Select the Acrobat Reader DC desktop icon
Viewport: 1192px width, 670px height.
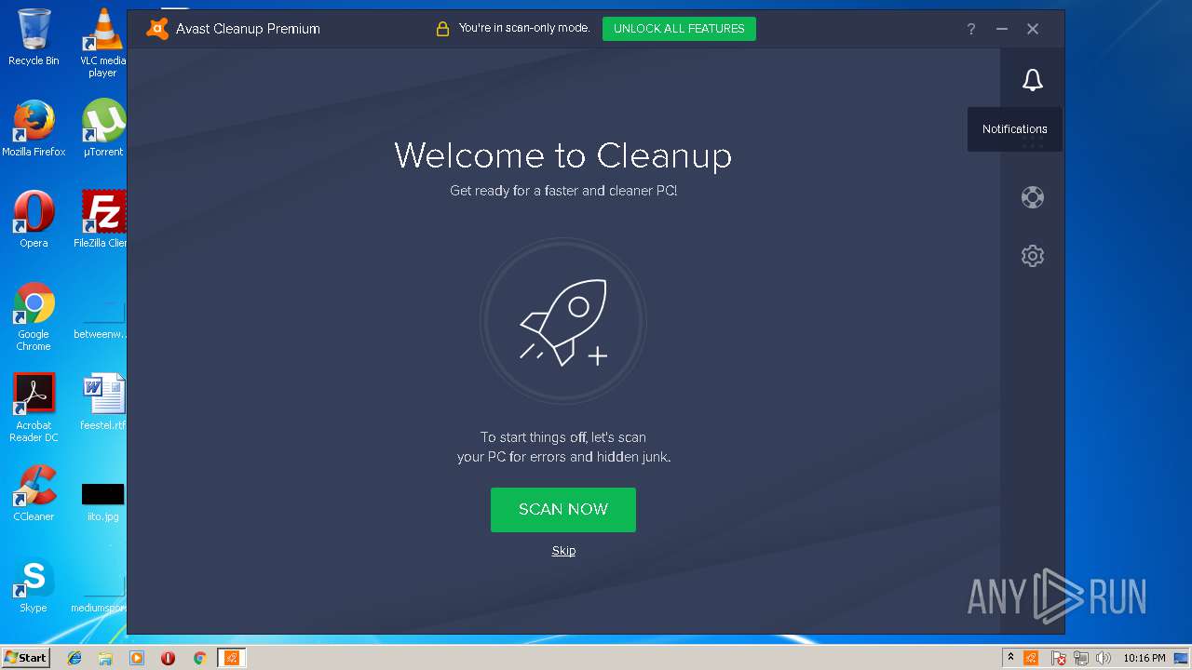coord(34,408)
